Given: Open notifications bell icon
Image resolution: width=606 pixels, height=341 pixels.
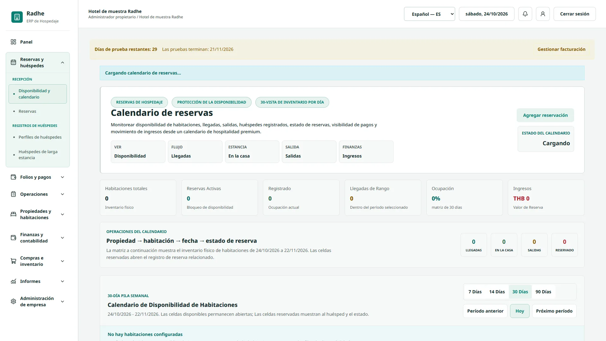Looking at the screenshot, I should [525, 14].
